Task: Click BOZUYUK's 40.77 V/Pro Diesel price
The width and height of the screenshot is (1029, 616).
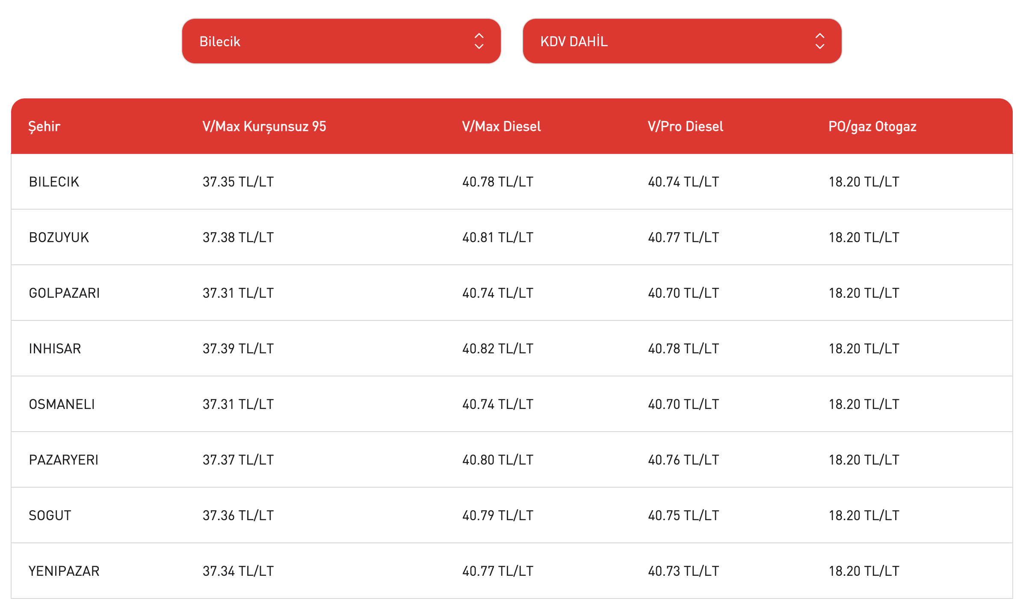Action: (683, 237)
